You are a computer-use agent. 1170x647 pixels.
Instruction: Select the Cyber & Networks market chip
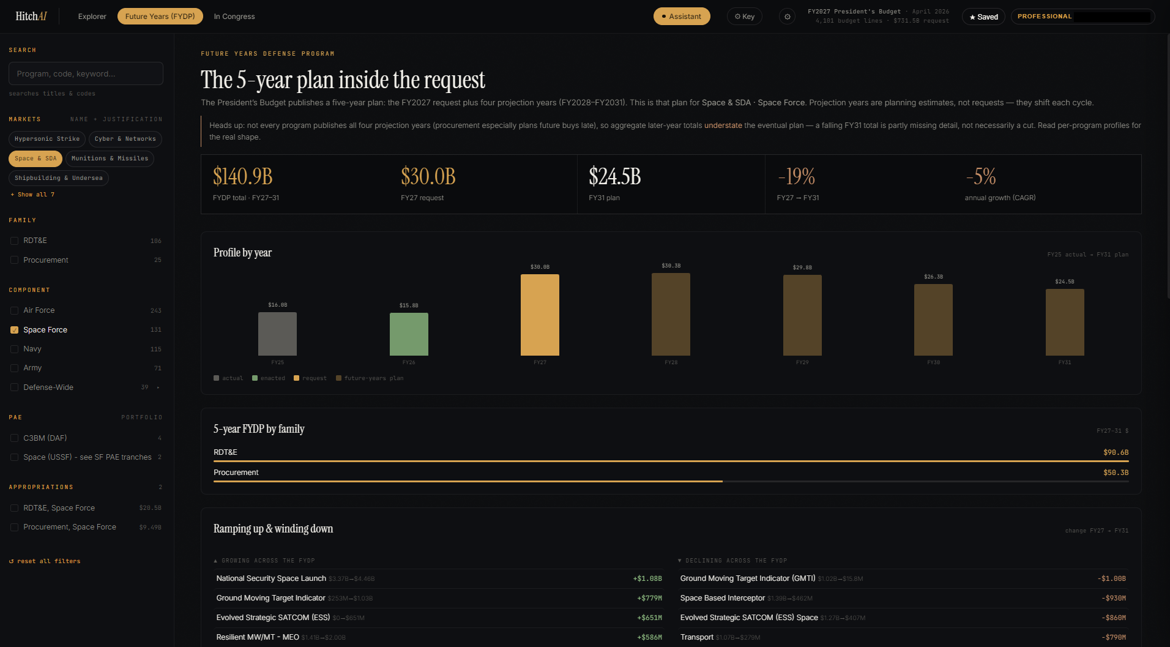[x=125, y=139]
